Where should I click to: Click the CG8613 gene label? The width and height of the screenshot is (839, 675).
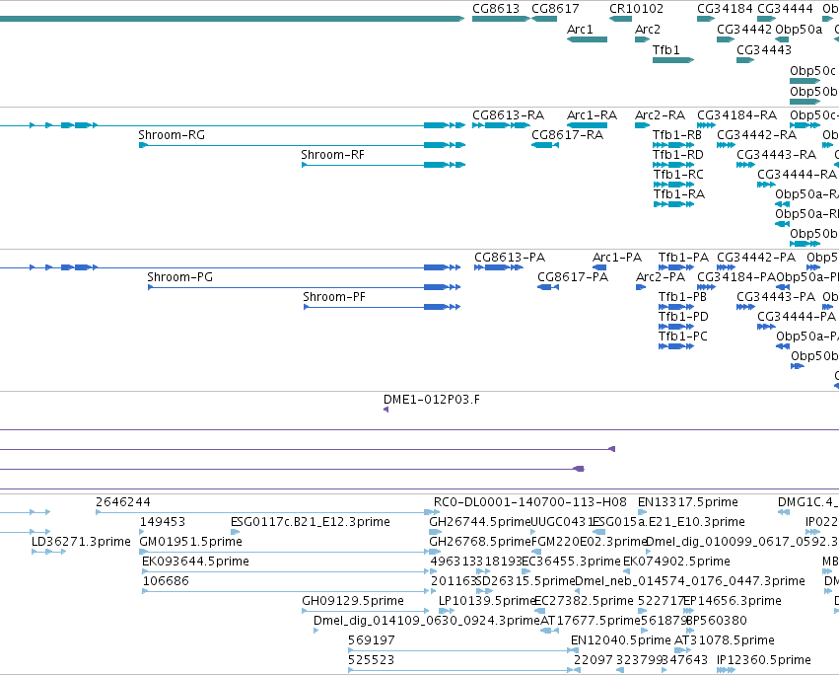pos(496,9)
